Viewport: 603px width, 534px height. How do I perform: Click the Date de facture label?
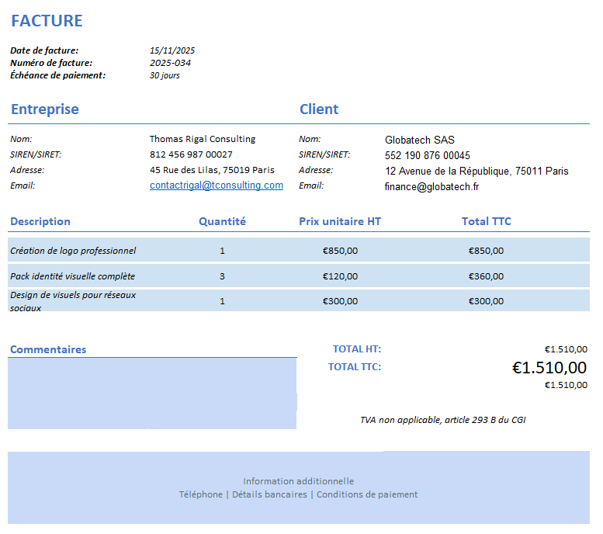[x=44, y=50]
